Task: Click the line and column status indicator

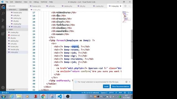Action: 90,93
